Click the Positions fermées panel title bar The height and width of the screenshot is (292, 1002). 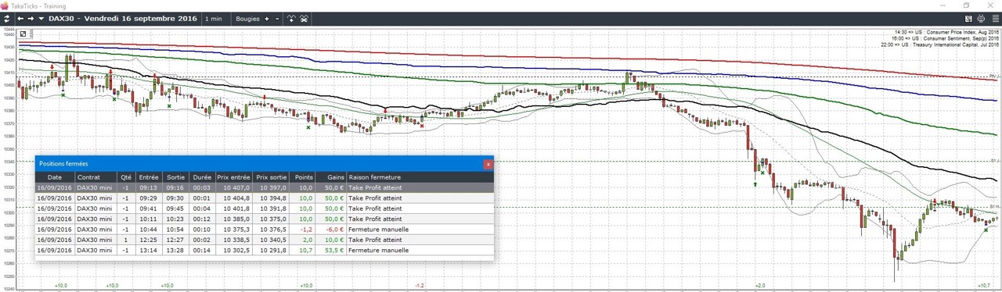point(265,164)
